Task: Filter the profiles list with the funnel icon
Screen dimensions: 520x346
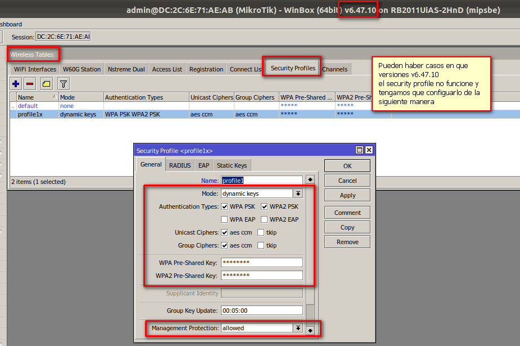Action: (x=63, y=83)
